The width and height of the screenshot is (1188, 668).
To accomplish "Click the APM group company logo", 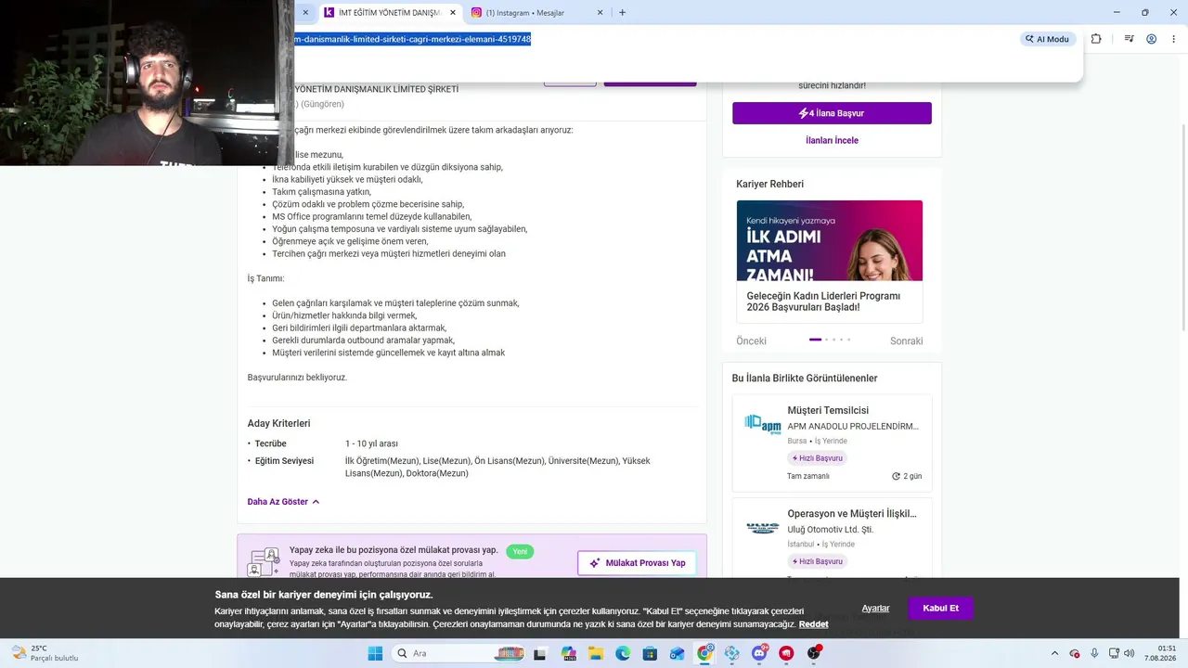I will tap(763, 424).
